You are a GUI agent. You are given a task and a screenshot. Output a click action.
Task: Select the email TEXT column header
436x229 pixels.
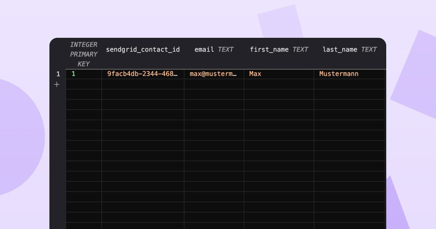[x=204, y=49]
